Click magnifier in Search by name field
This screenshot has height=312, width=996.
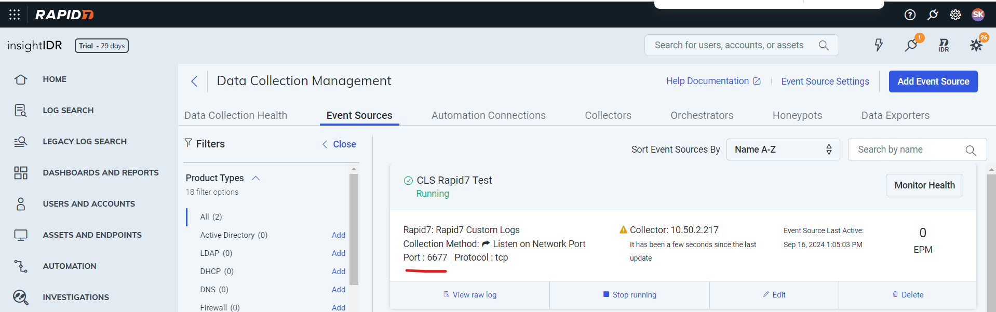(x=971, y=150)
